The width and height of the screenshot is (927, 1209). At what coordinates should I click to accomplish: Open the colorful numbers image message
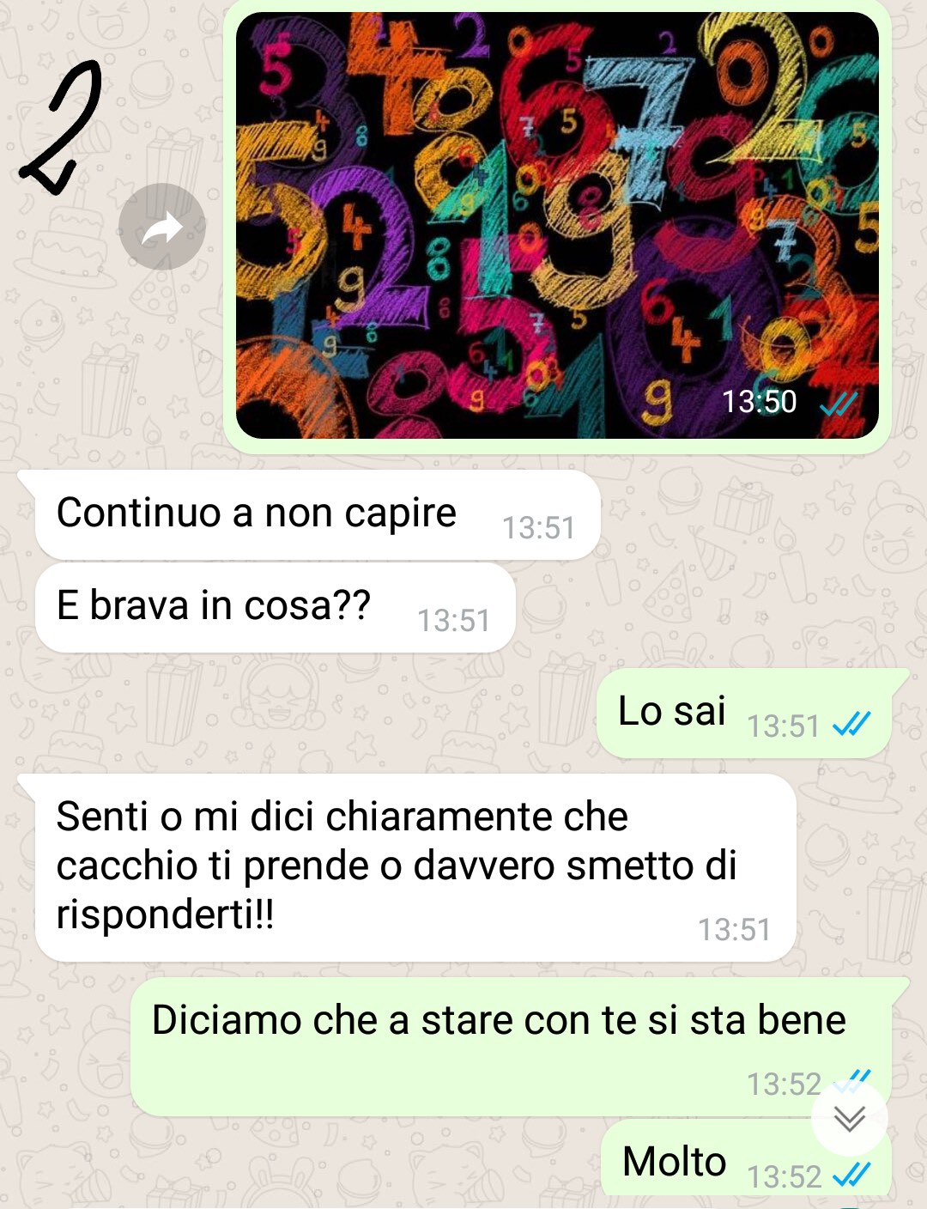click(x=557, y=225)
